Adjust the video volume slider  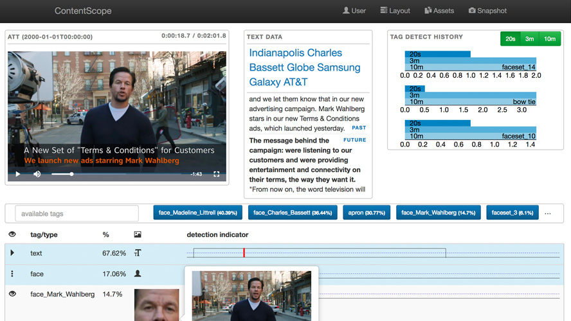pyautogui.click(x=62, y=174)
